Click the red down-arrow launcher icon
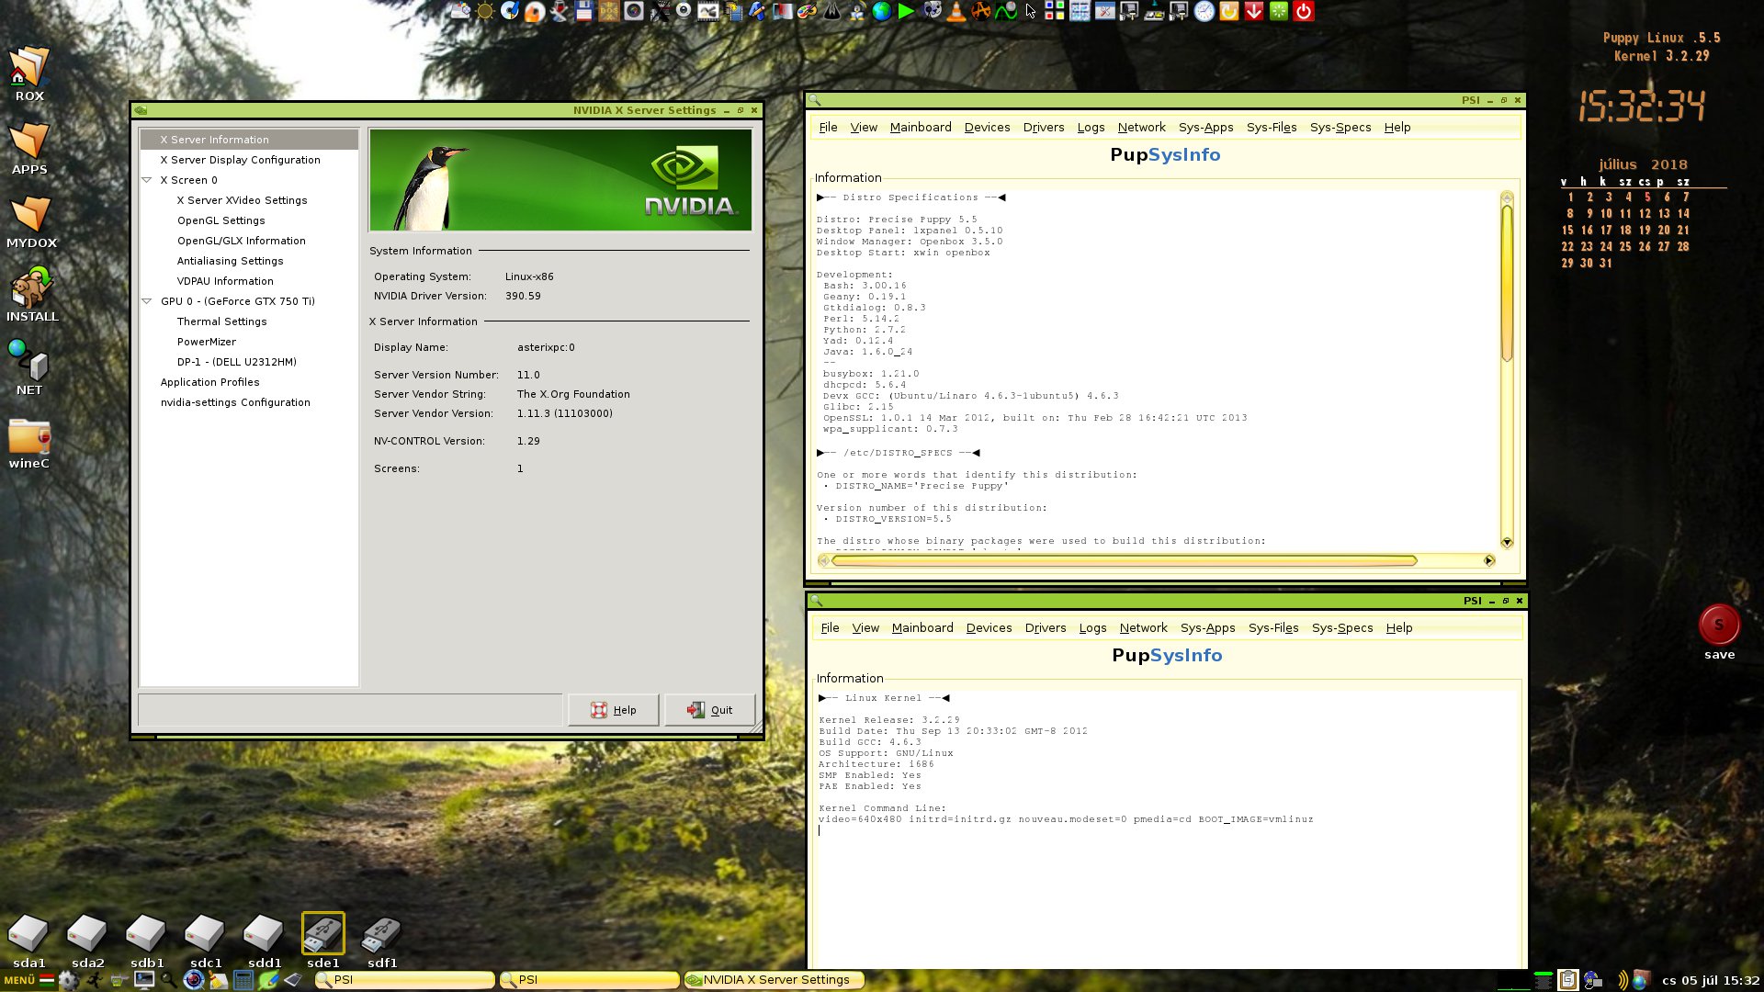This screenshot has width=1764, height=992. (x=1254, y=11)
